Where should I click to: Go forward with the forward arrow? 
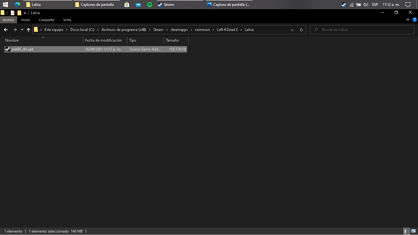coord(15,30)
